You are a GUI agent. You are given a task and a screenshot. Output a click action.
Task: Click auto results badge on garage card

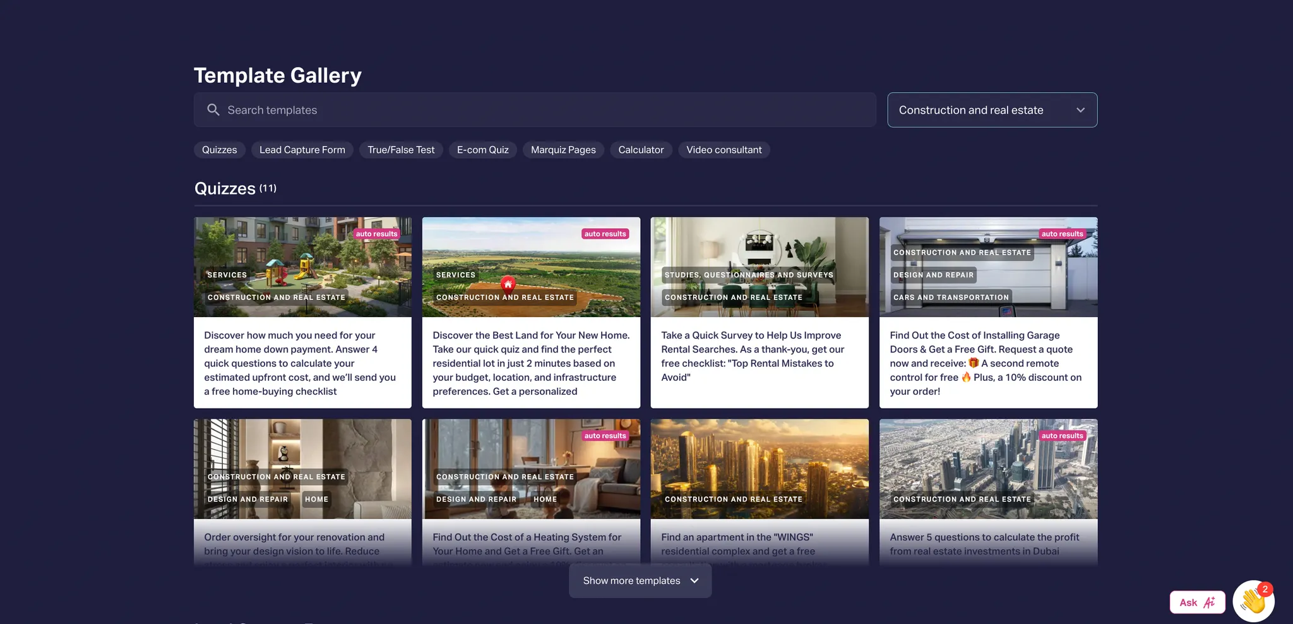pos(1062,234)
